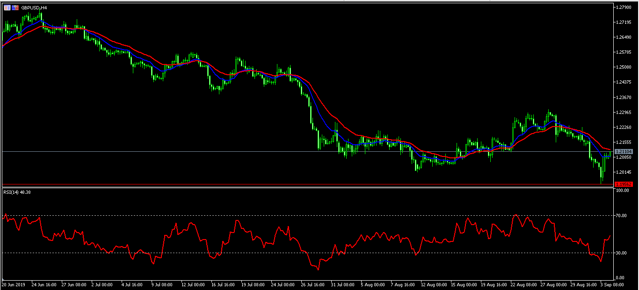
Task: Click the 1.27900 value on price scale
Action: (624, 7)
